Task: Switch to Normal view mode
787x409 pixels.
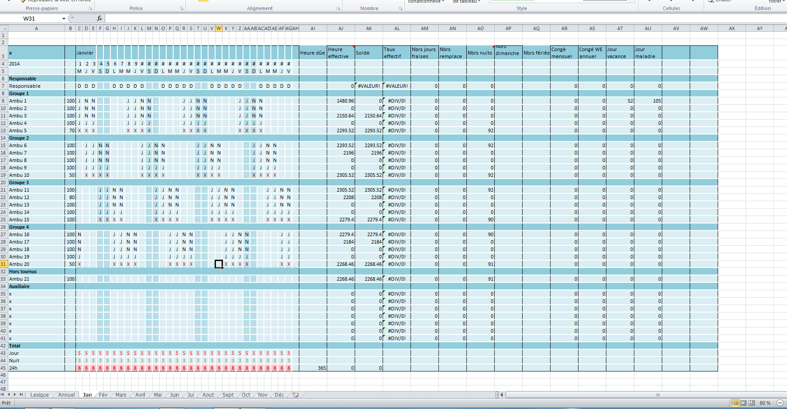Action: click(735, 403)
